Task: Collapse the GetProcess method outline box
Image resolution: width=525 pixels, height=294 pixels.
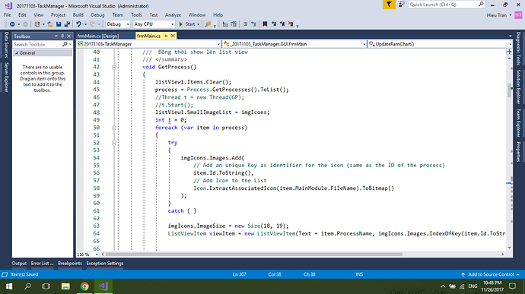Action: tap(114, 67)
